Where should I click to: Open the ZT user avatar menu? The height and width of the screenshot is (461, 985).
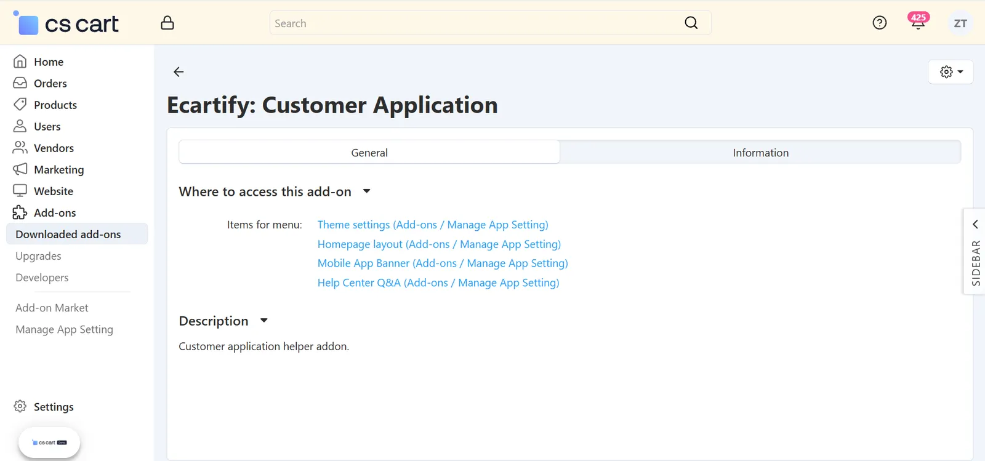click(x=960, y=23)
